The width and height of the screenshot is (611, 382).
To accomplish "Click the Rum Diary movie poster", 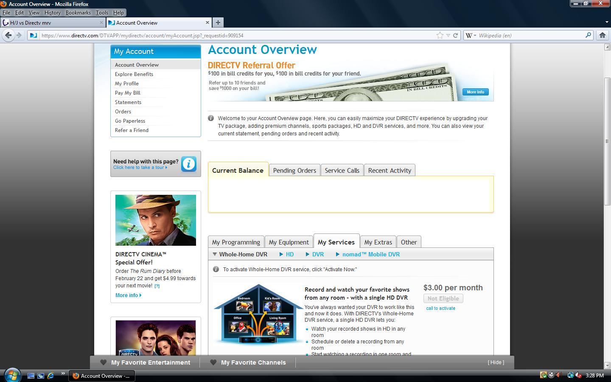I will 156,220.
